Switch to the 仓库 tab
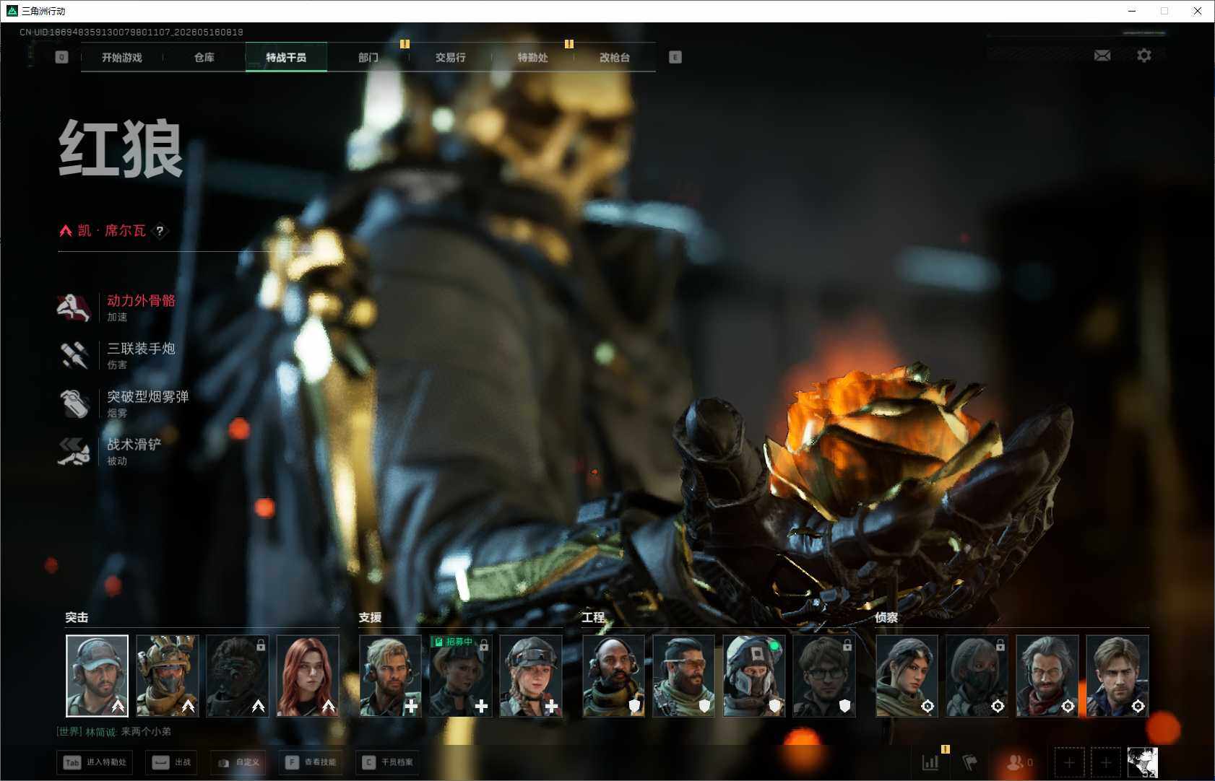 coord(204,58)
